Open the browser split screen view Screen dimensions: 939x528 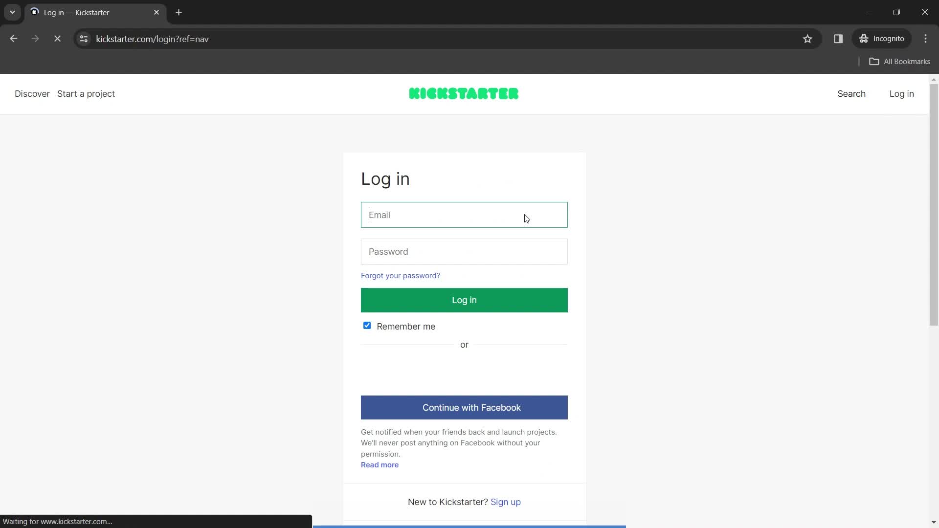[x=838, y=39]
